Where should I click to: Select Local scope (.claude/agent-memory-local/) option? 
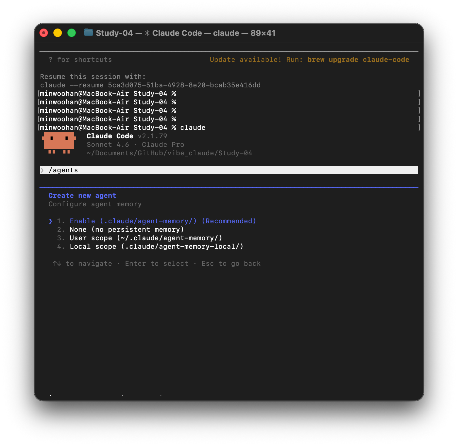pyautogui.click(x=157, y=247)
